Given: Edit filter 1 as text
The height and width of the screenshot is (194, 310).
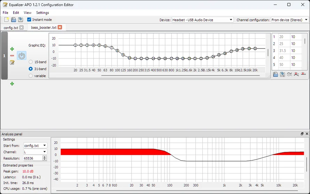Looking at the screenshot, I should pyautogui.click(x=12, y=62).
